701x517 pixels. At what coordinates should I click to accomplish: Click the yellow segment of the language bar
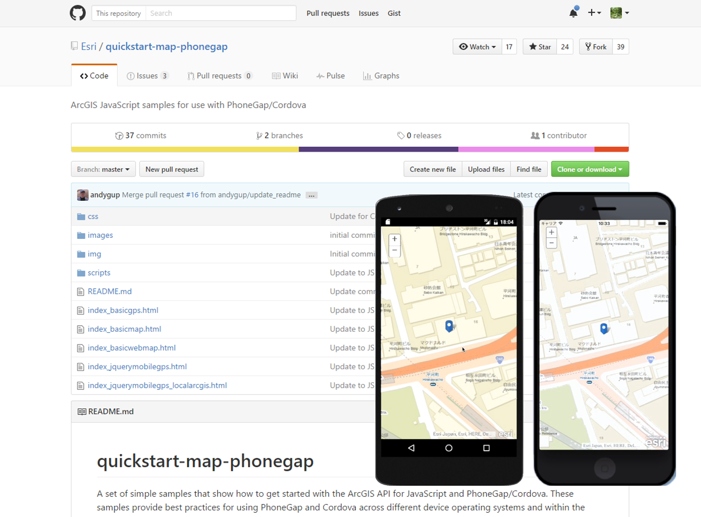(x=185, y=149)
